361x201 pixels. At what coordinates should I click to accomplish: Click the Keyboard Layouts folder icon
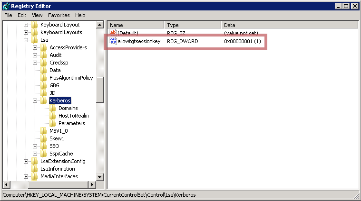[35, 32]
